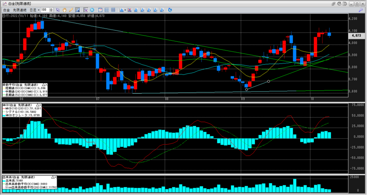The image size is (367, 195).
Task: Decrease the bar count with down stepper
Action: click(51, 11)
